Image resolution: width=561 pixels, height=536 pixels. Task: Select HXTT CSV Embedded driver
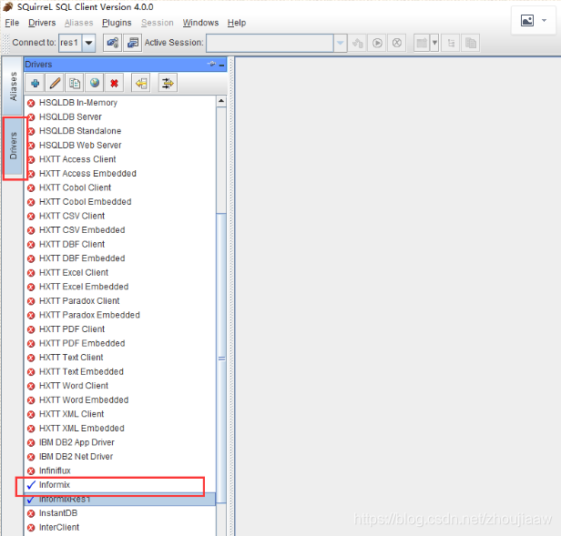pyautogui.click(x=120, y=230)
